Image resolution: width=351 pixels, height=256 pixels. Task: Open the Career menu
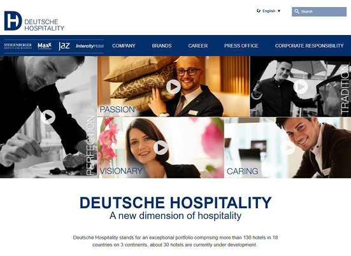click(x=198, y=46)
